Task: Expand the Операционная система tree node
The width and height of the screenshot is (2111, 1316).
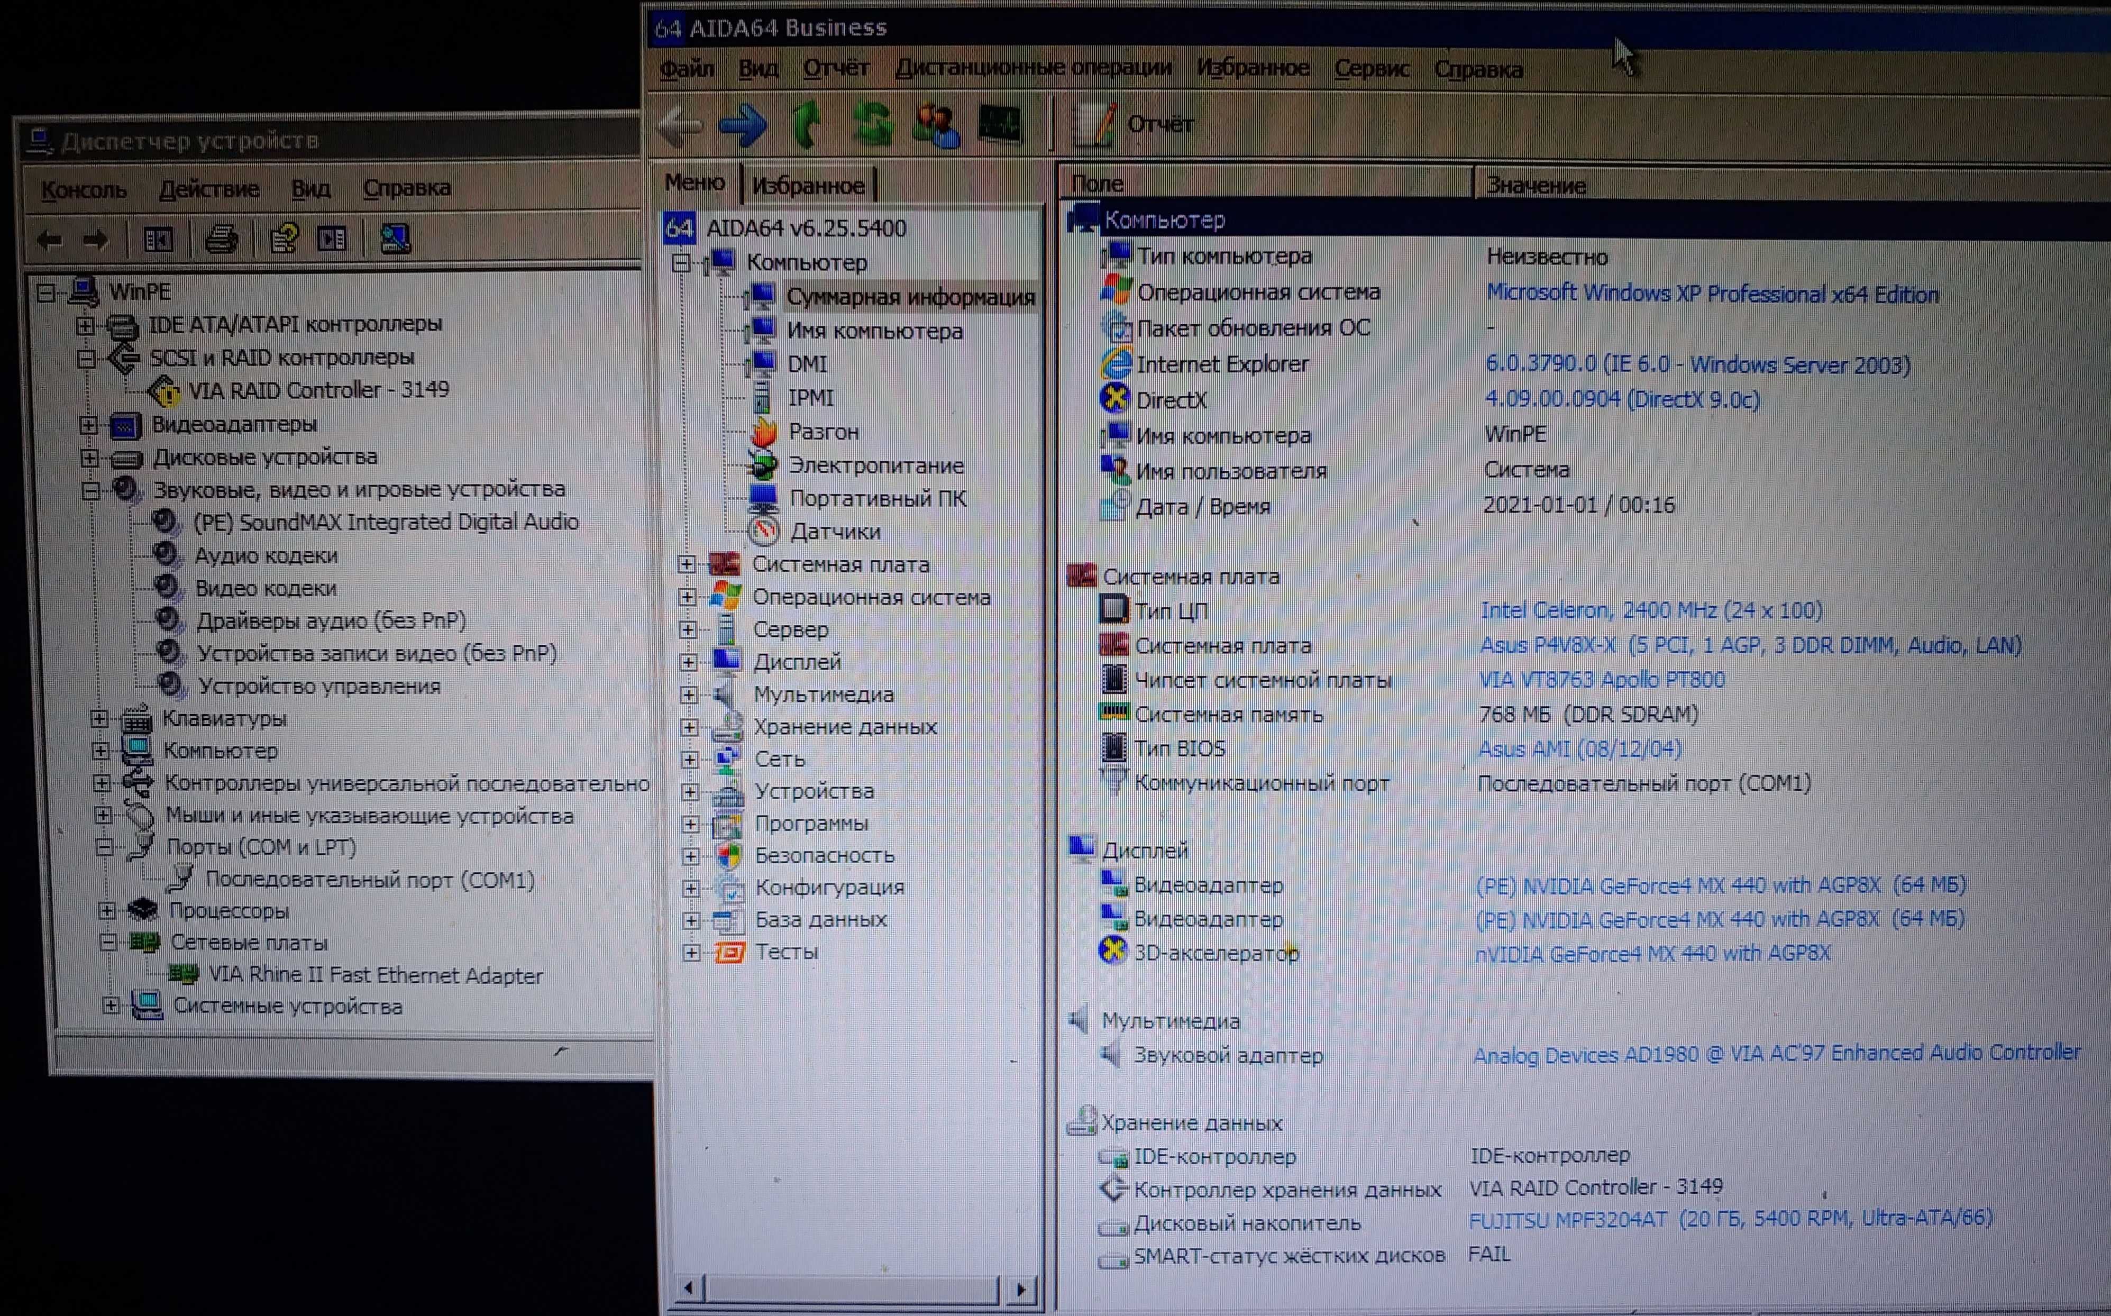Action: pyautogui.click(x=688, y=597)
